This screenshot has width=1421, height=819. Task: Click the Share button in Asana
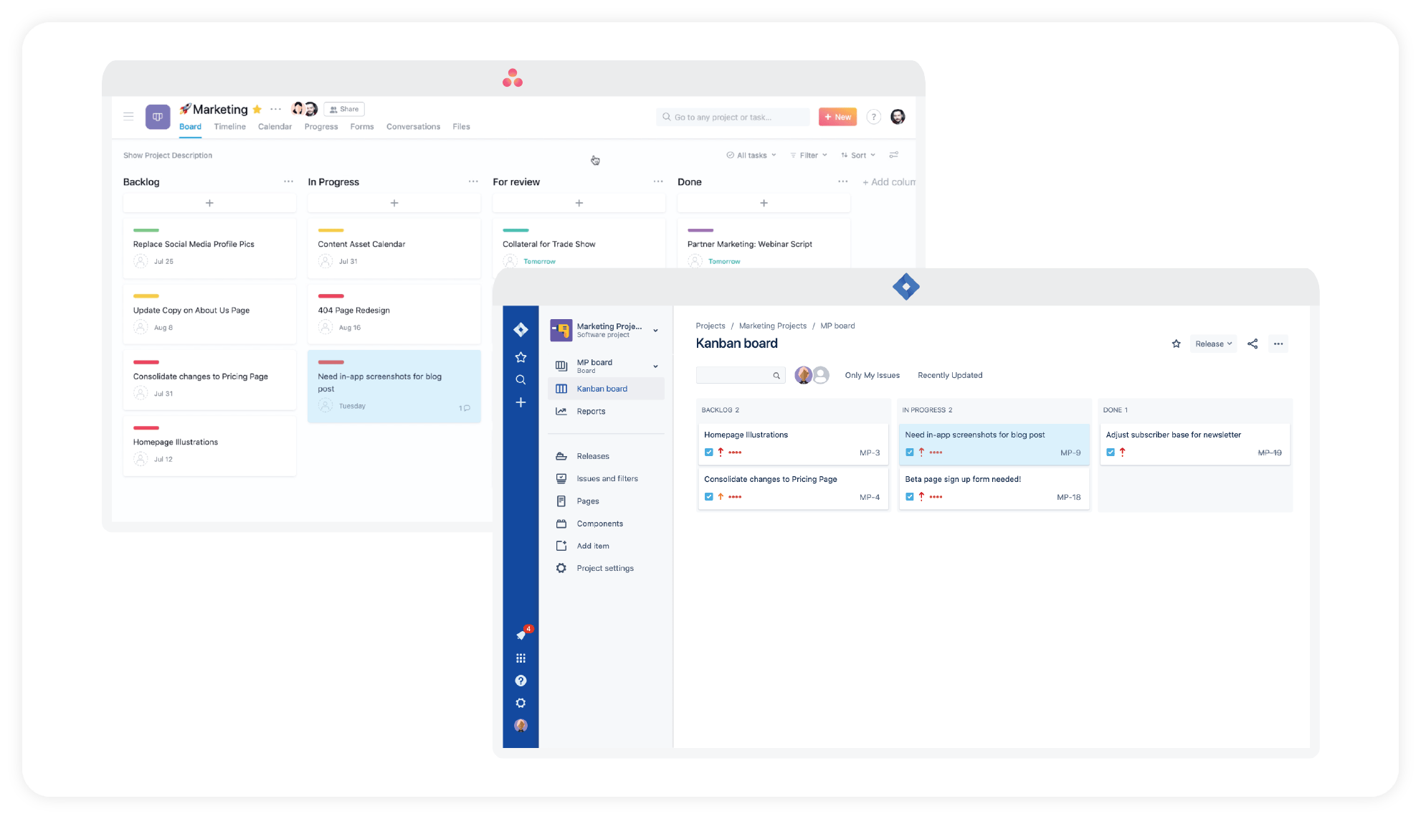point(344,109)
